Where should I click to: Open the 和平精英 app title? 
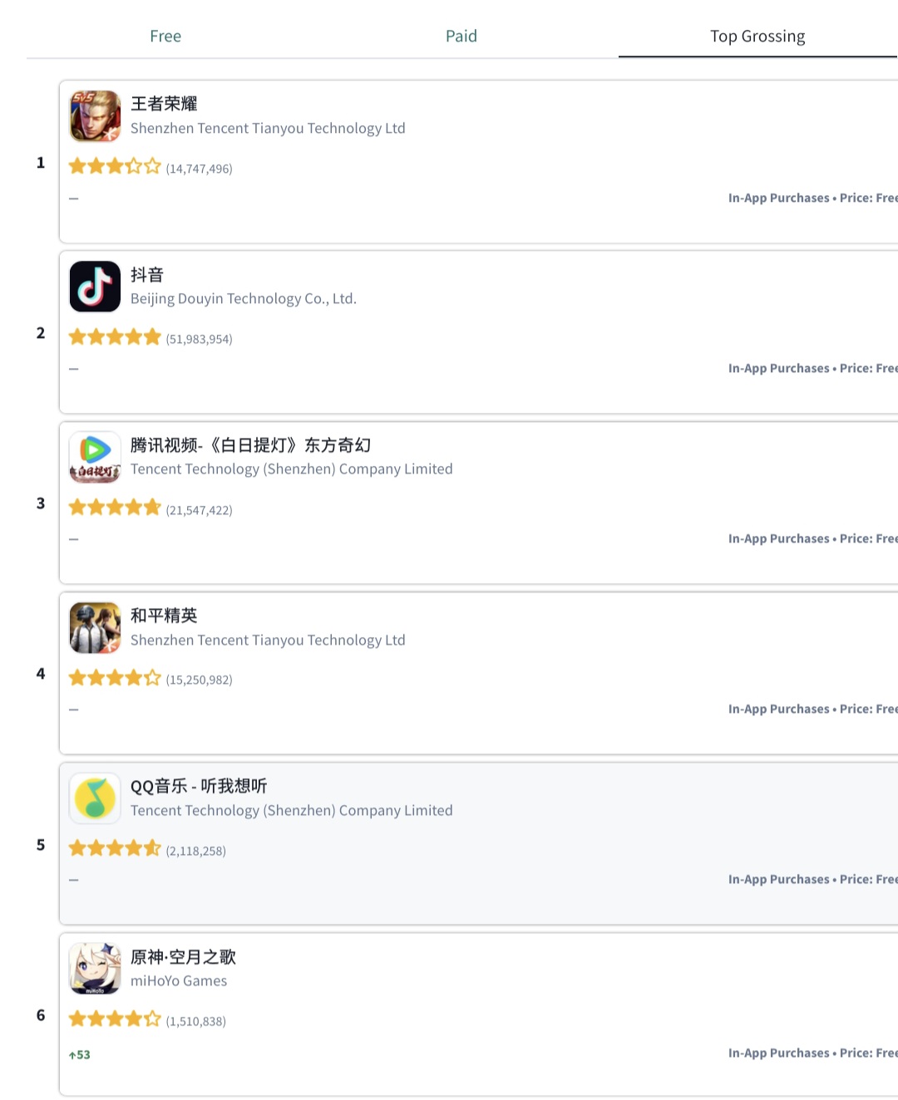click(x=164, y=616)
